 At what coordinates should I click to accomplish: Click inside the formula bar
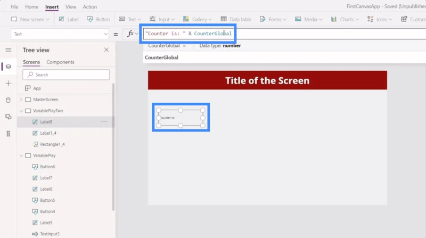point(284,34)
